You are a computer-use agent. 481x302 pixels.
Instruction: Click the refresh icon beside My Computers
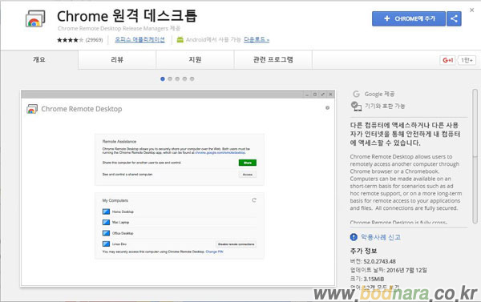point(254,200)
